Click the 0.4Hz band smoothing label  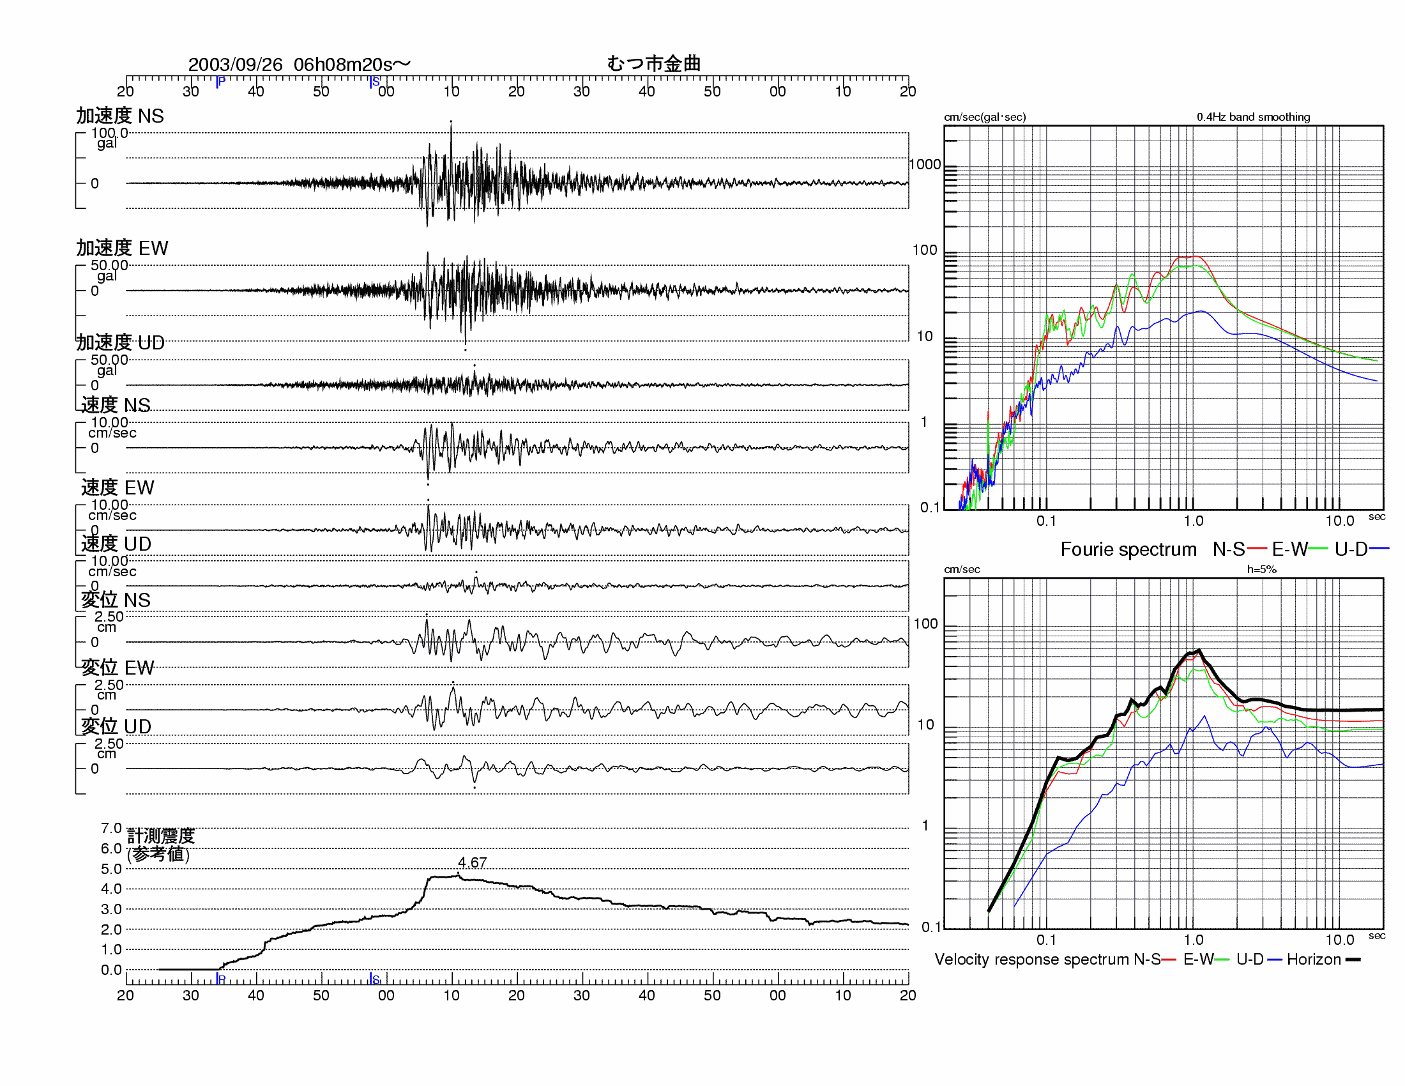pyautogui.click(x=1252, y=117)
